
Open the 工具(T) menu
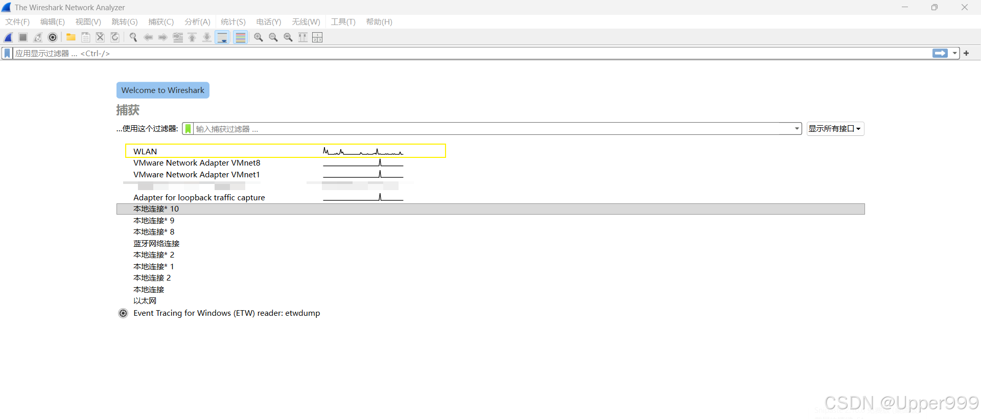tap(343, 21)
